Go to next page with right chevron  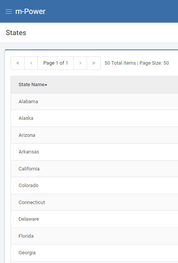(x=80, y=63)
